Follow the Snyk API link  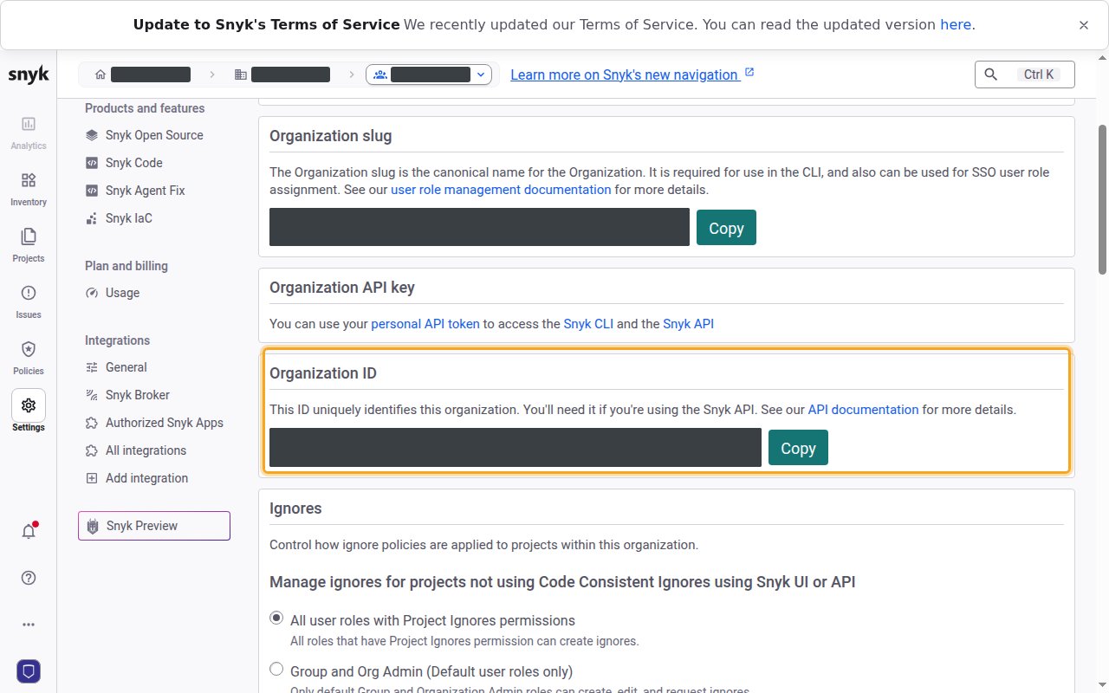pos(689,324)
